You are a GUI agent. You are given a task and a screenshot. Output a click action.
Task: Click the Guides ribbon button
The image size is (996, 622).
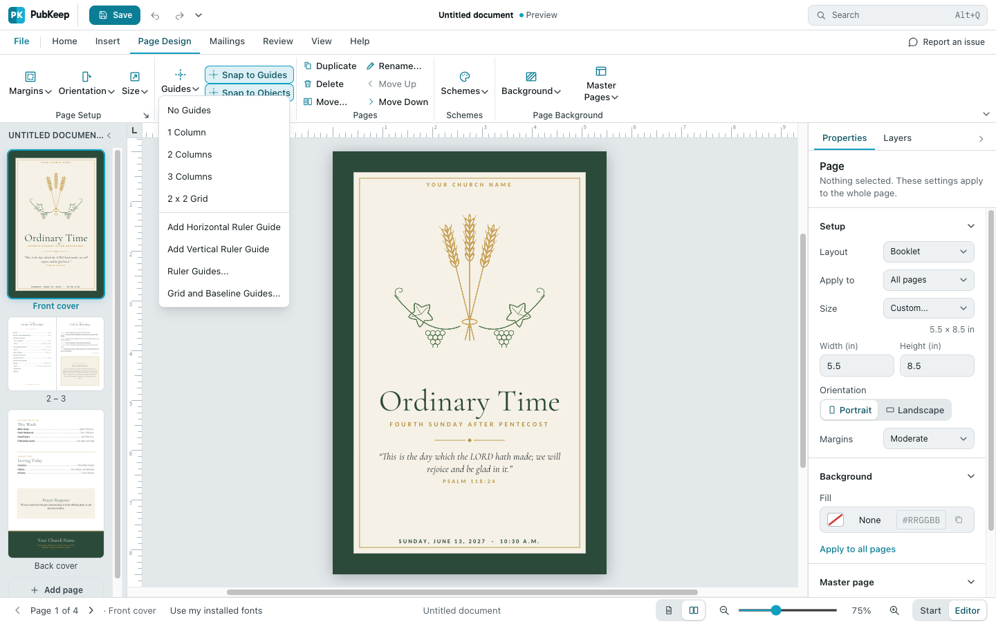[x=180, y=82]
